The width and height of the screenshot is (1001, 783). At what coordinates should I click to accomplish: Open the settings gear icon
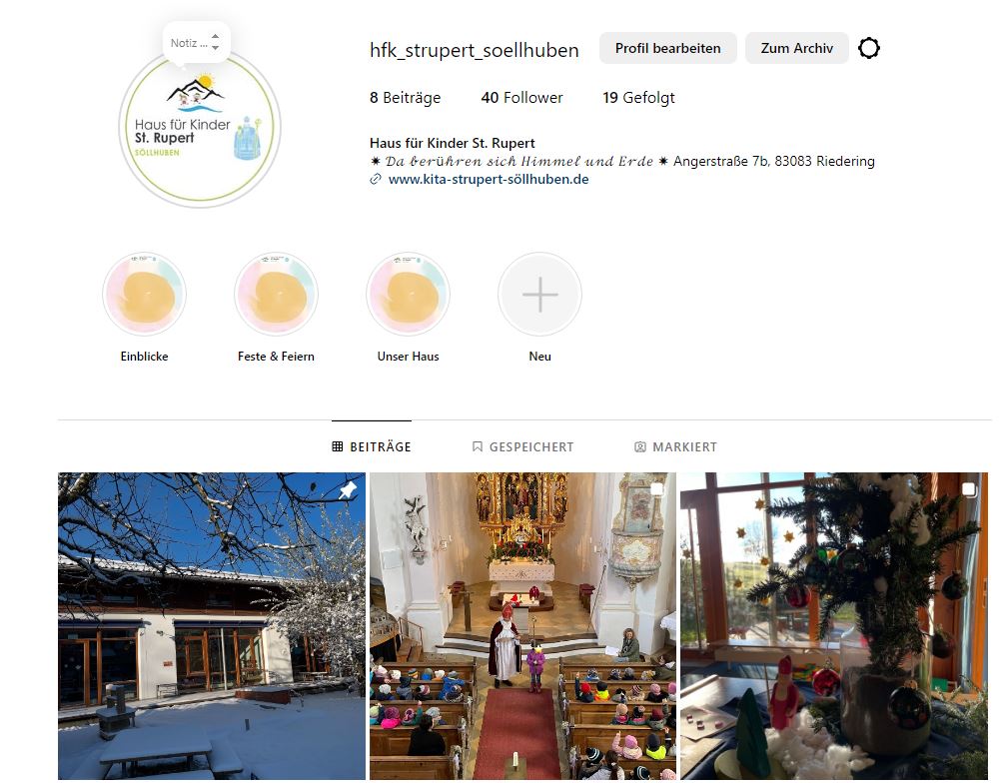pyautogui.click(x=869, y=48)
